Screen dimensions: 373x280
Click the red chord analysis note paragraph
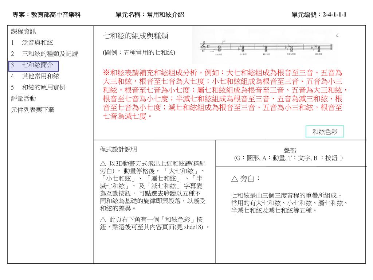225,94
